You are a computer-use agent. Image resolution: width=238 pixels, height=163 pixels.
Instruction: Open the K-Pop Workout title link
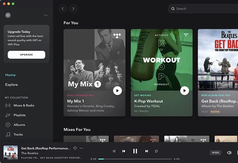click(149, 101)
